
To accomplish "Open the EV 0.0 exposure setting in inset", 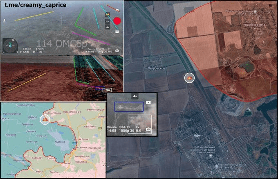I will pyautogui.click(x=138, y=130).
